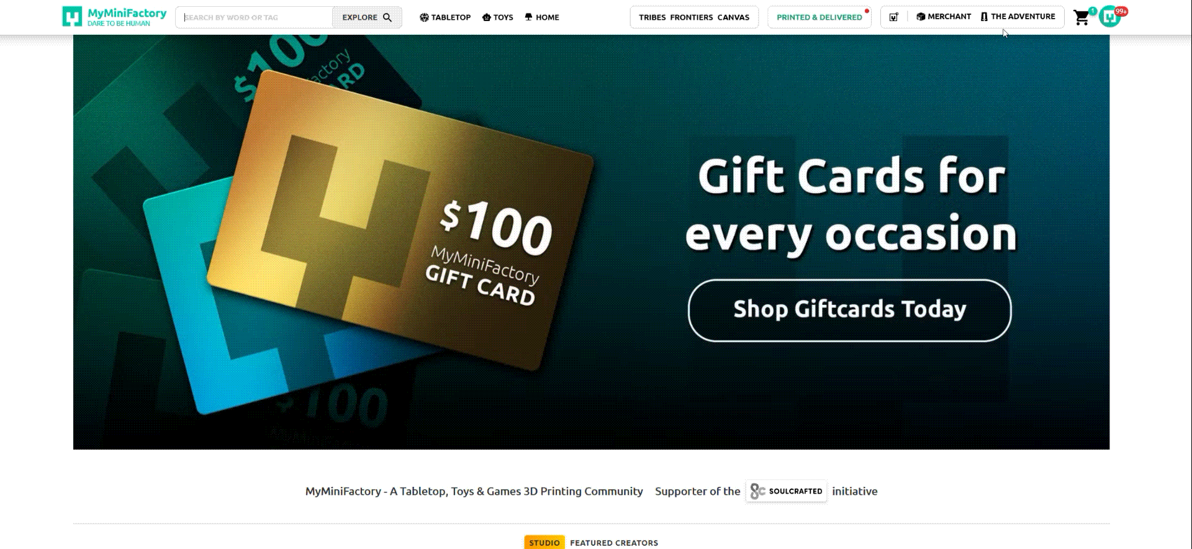Viewport: 1192px width, 549px height.
Task: Open the upload object icon
Action: 893,17
